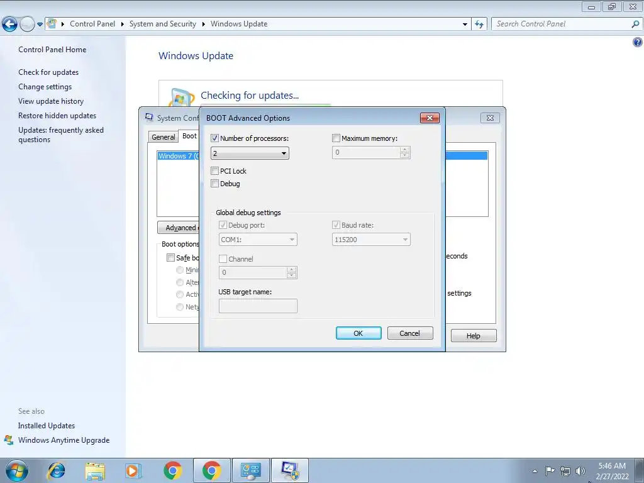Viewport: 644px width, 483px height.
Task: Open the blue Help question-mark icon
Action: (x=638, y=42)
